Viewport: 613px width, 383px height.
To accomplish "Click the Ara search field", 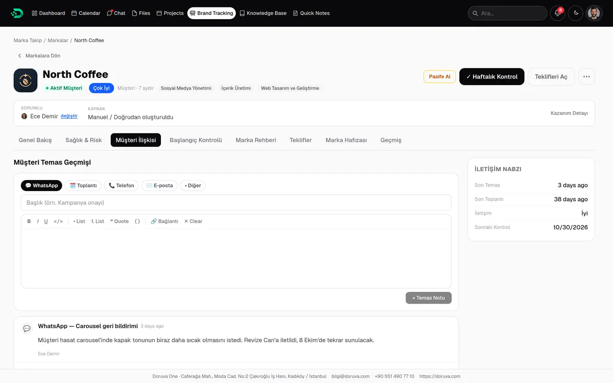I will click(x=508, y=13).
